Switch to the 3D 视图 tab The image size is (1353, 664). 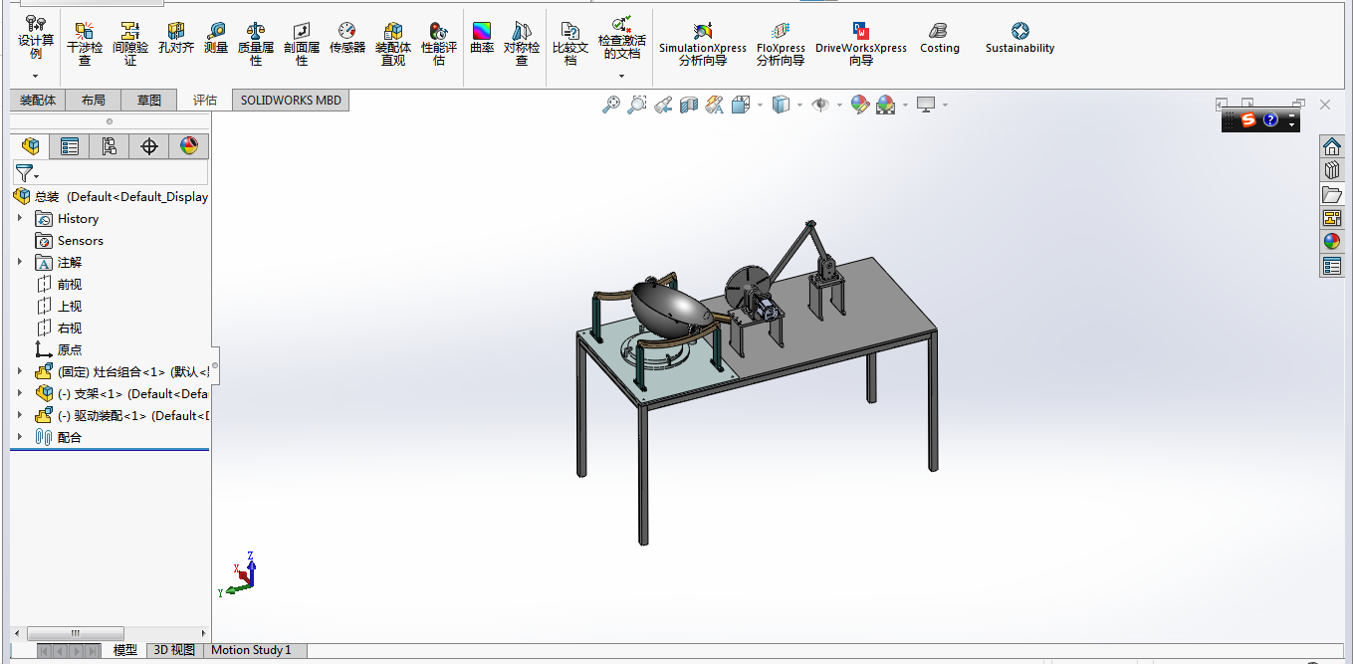(174, 650)
